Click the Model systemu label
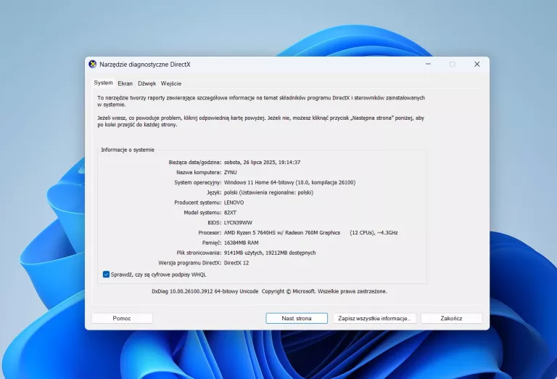Screen dimensions: 557x379 tap(202, 213)
